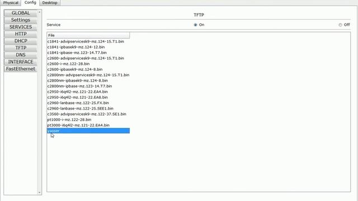Click the sidebar scroll down arrow
The image size is (358, 201).
point(39,193)
